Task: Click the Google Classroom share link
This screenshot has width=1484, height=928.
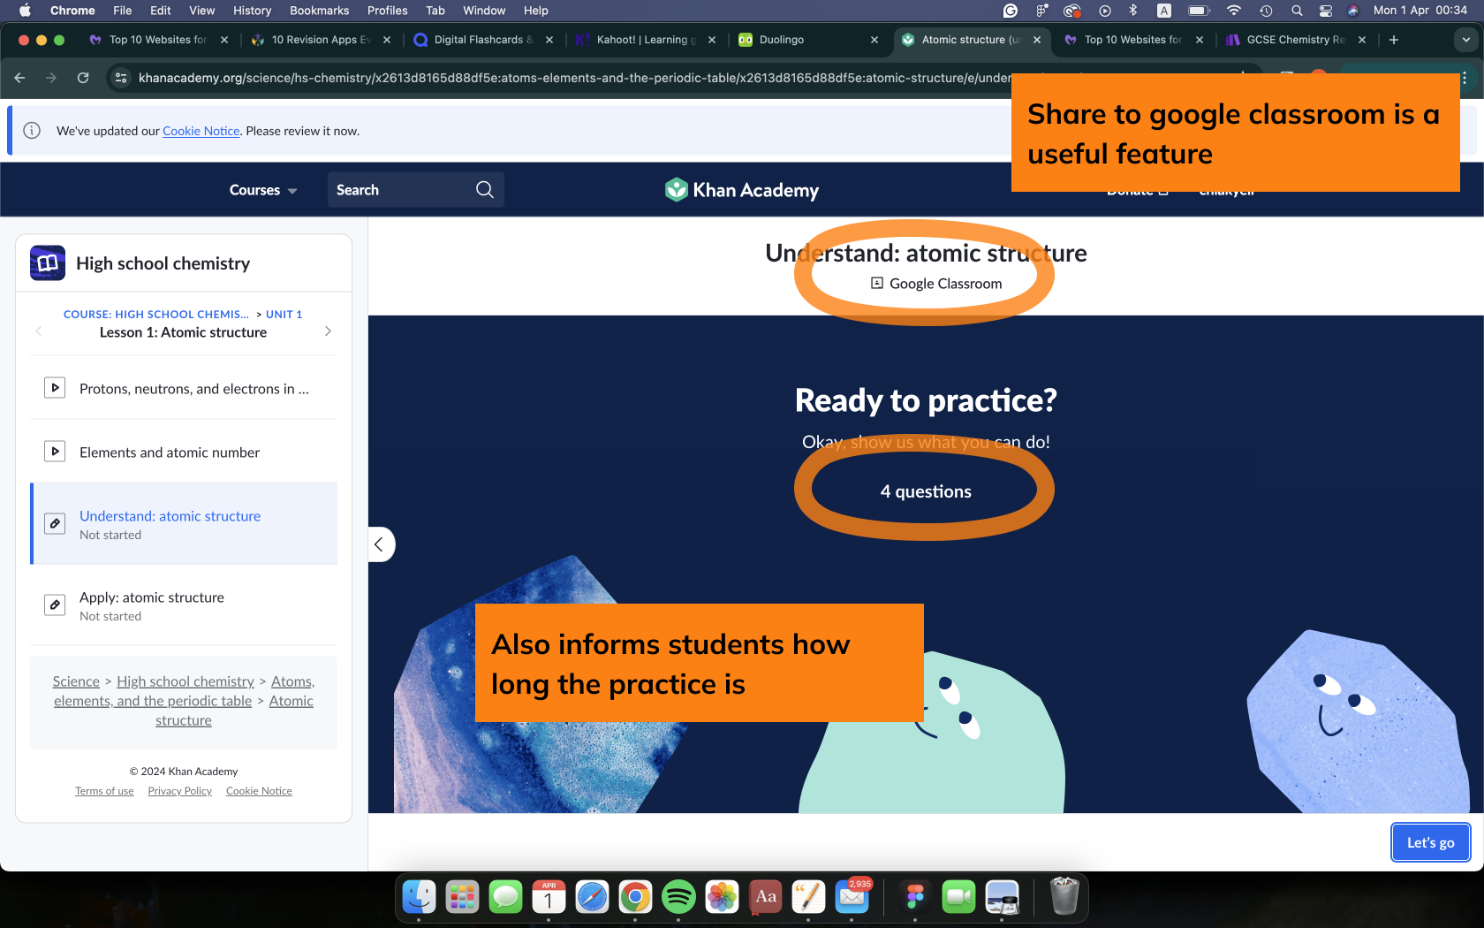Action: 936,283
